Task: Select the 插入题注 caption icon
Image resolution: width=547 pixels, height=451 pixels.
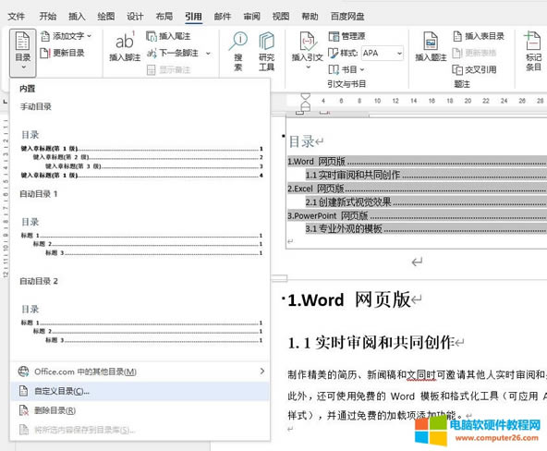Action: click(431, 46)
